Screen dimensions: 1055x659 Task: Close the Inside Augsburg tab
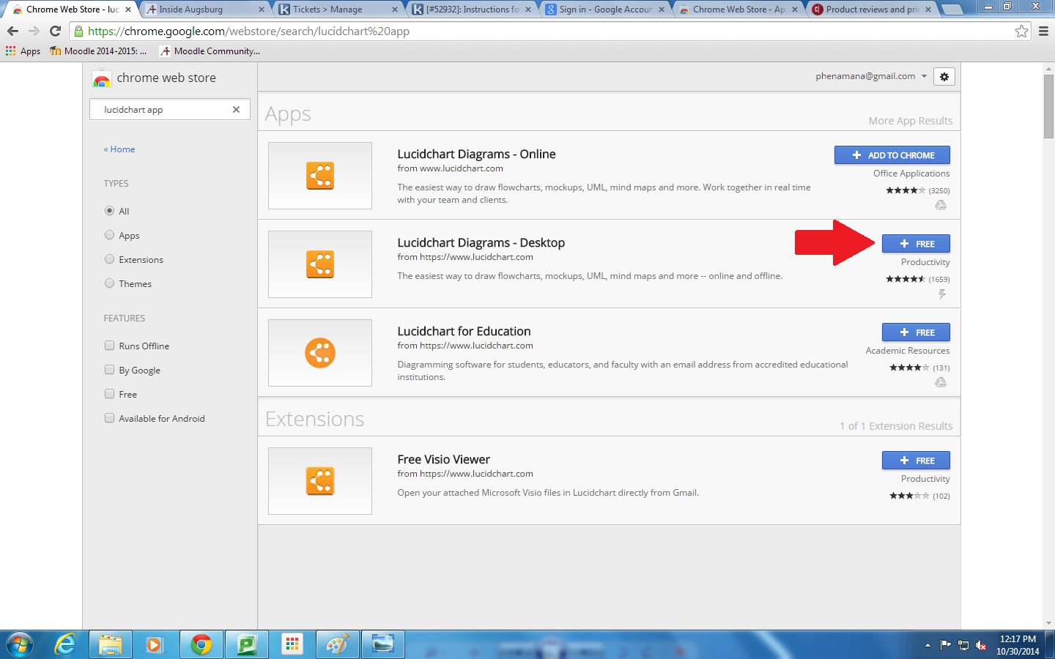coord(262,10)
